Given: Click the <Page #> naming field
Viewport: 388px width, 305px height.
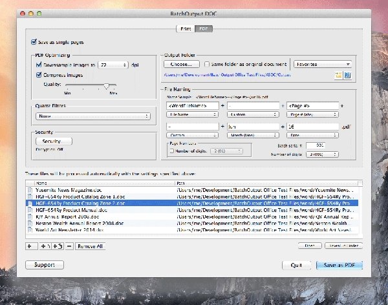Looking at the screenshot, I should (313, 105).
